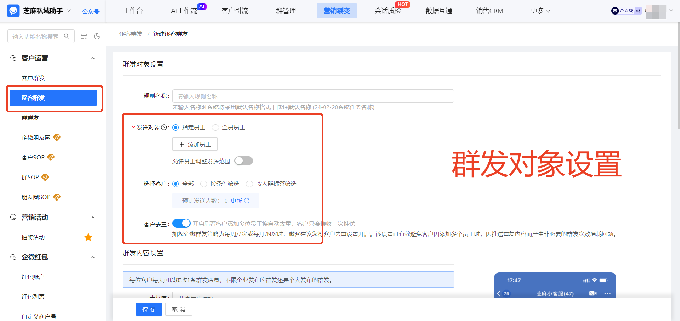Click the browser-window icon beside the sidebar search
Screen dimensions: 680x321
[x=84, y=36]
